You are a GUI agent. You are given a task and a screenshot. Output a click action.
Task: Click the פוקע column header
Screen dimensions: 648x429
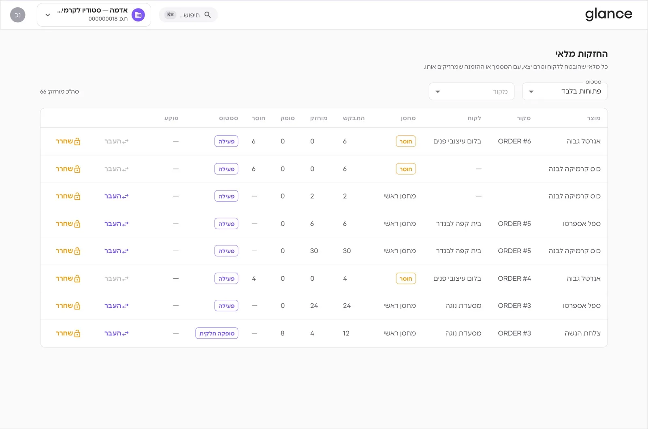click(x=171, y=118)
